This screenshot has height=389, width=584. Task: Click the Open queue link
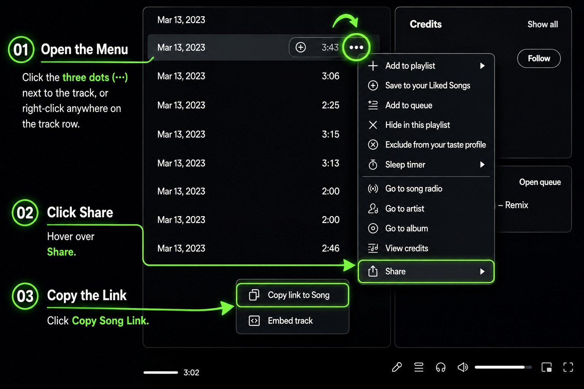(x=540, y=182)
